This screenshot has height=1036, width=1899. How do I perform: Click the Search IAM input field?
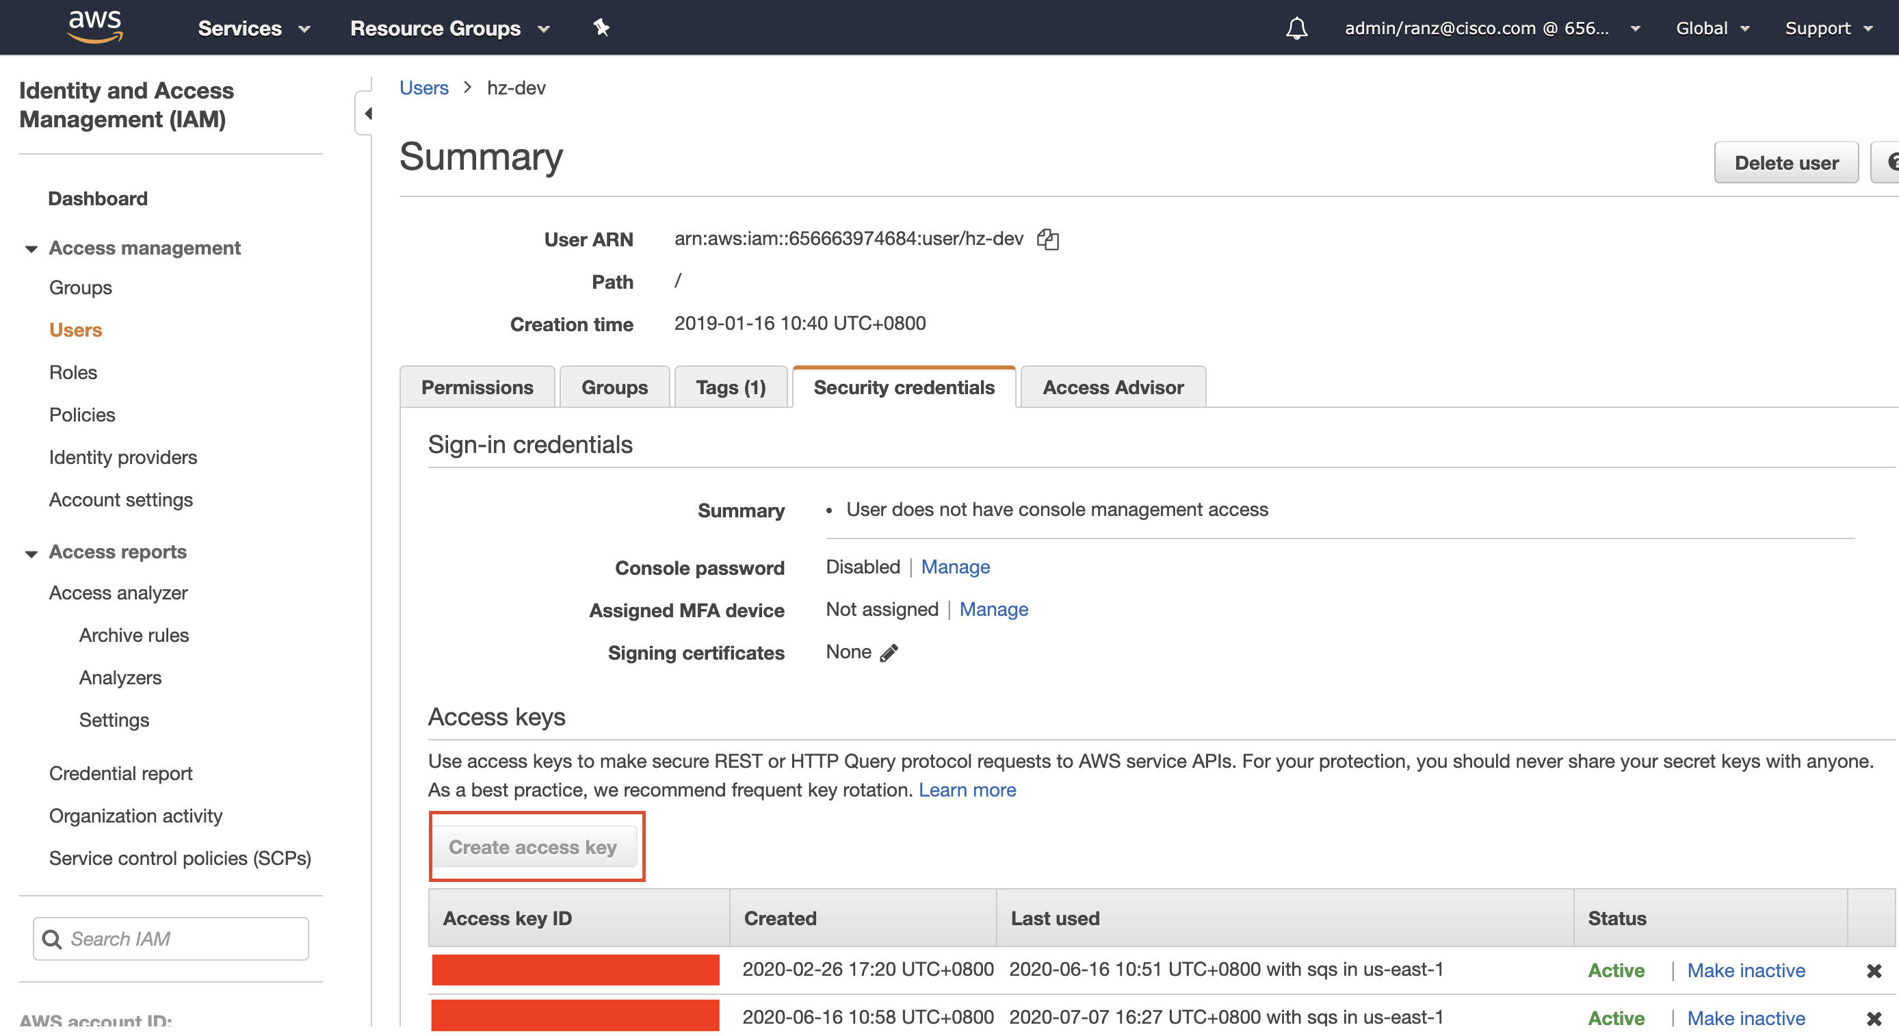(171, 939)
